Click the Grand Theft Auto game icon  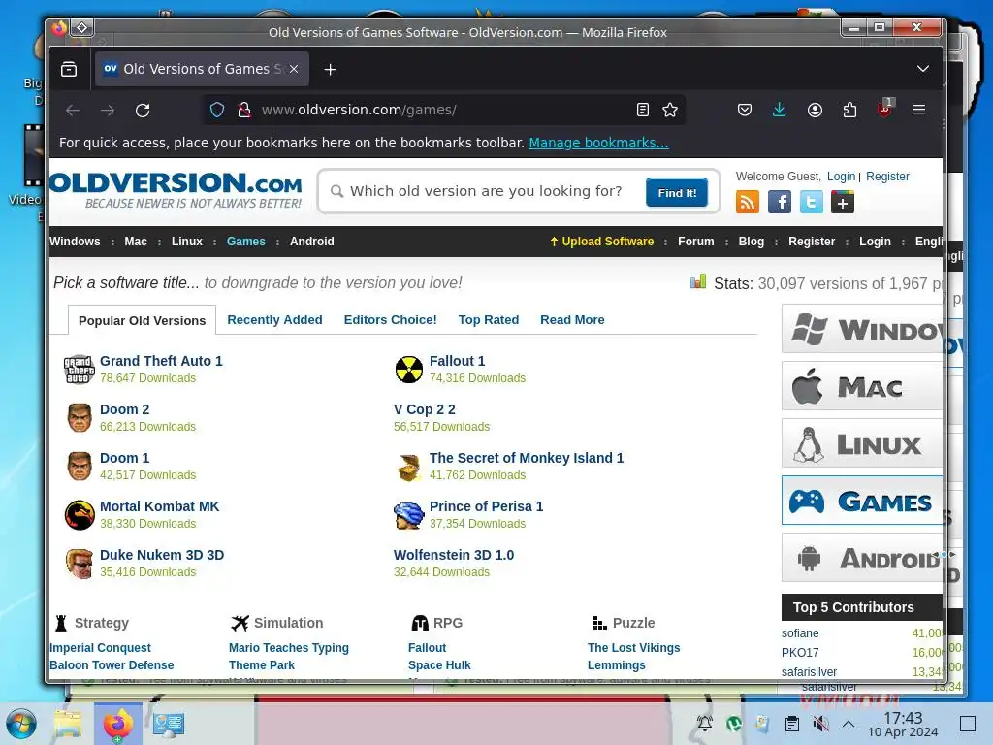tap(80, 370)
